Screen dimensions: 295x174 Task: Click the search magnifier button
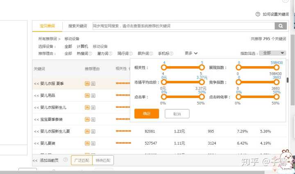(x=280, y=26)
